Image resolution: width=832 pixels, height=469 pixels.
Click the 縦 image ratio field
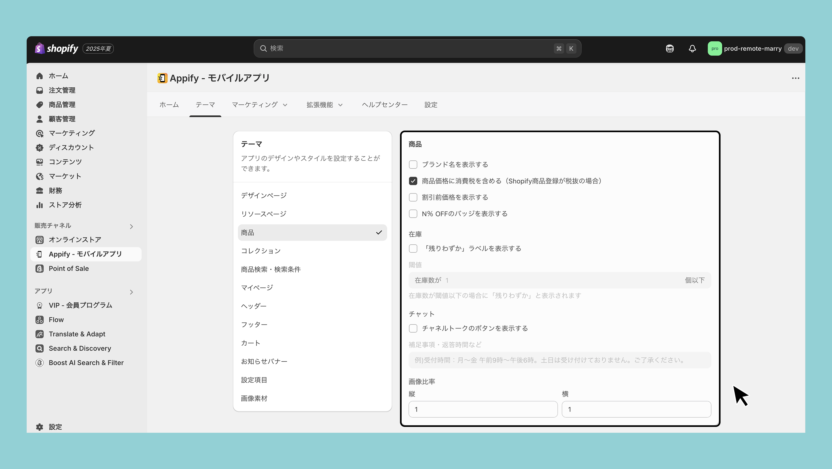(x=483, y=409)
